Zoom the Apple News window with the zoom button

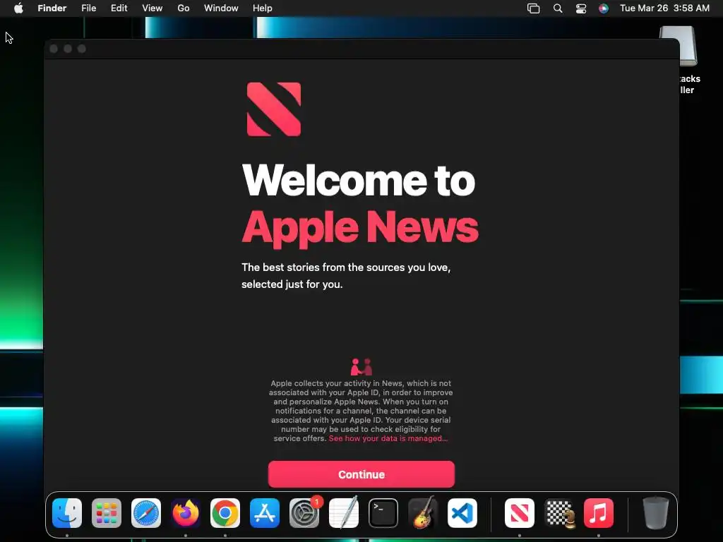(x=82, y=49)
